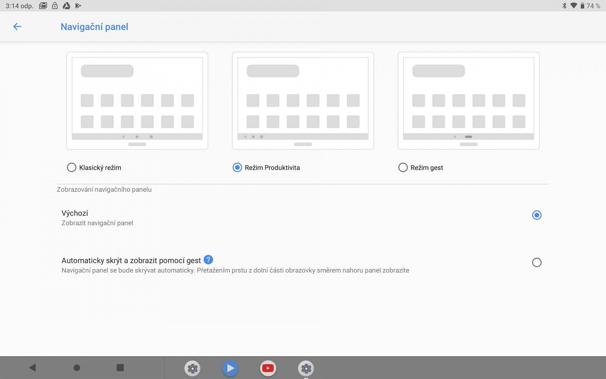Enable Automaticky skrýt radio button
Image resolution: width=606 pixels, height=379 pixels.
click(x=537, y=262)
